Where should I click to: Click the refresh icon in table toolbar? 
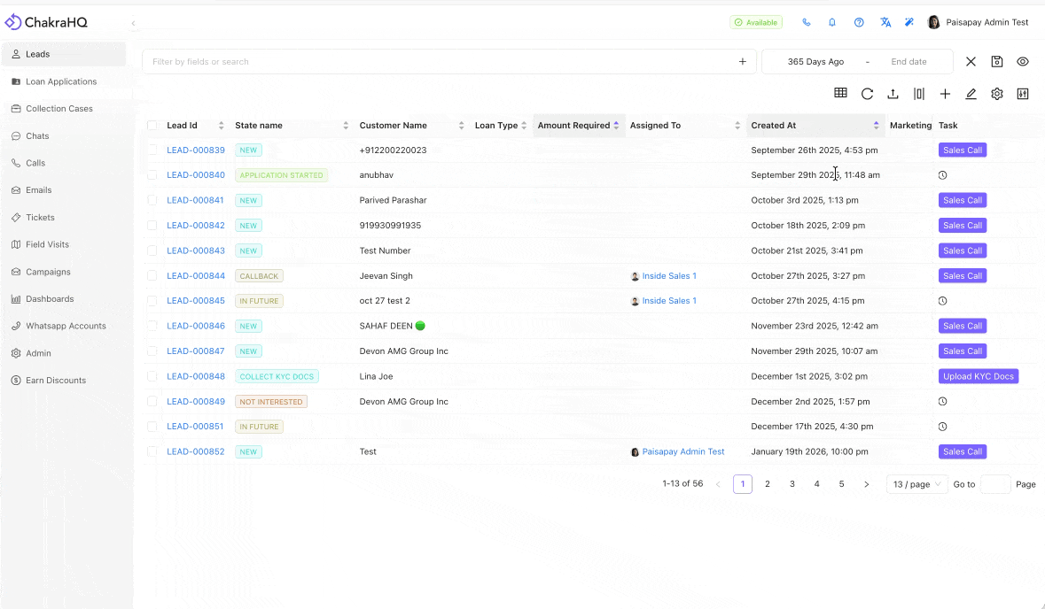(x=867, y=94)
